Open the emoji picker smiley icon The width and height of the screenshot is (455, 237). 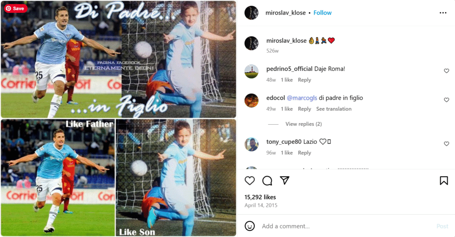[250, 226]
